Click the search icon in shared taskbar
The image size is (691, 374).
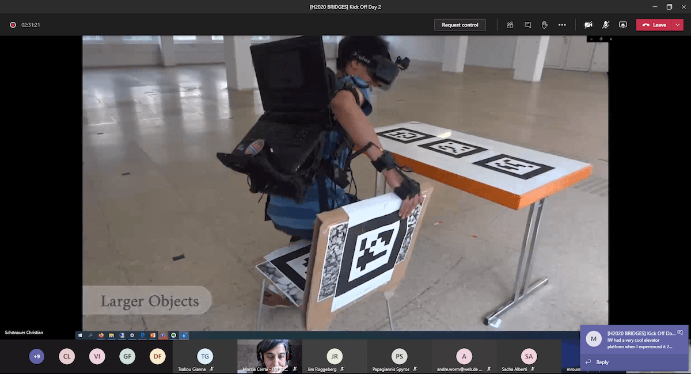pyautogui.click(x=90, y=335)
